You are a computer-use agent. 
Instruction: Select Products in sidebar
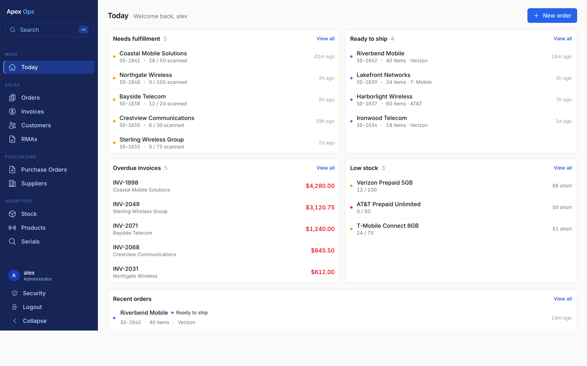coord(49,228)
